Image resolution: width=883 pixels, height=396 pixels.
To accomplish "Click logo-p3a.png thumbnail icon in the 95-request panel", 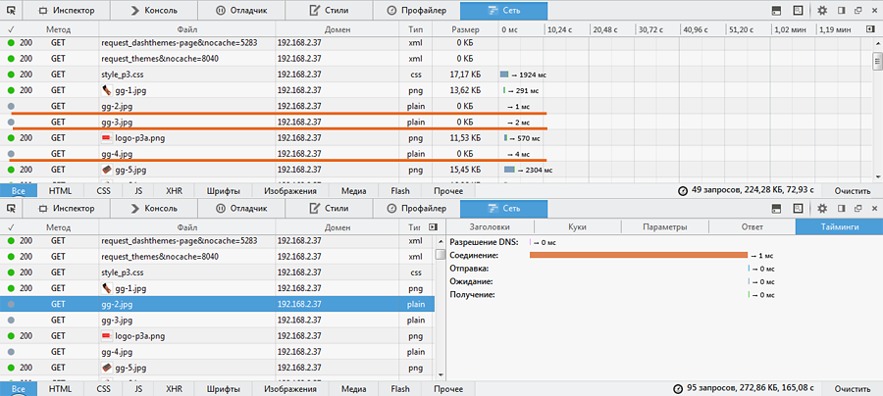I will [x=107, y=336].
